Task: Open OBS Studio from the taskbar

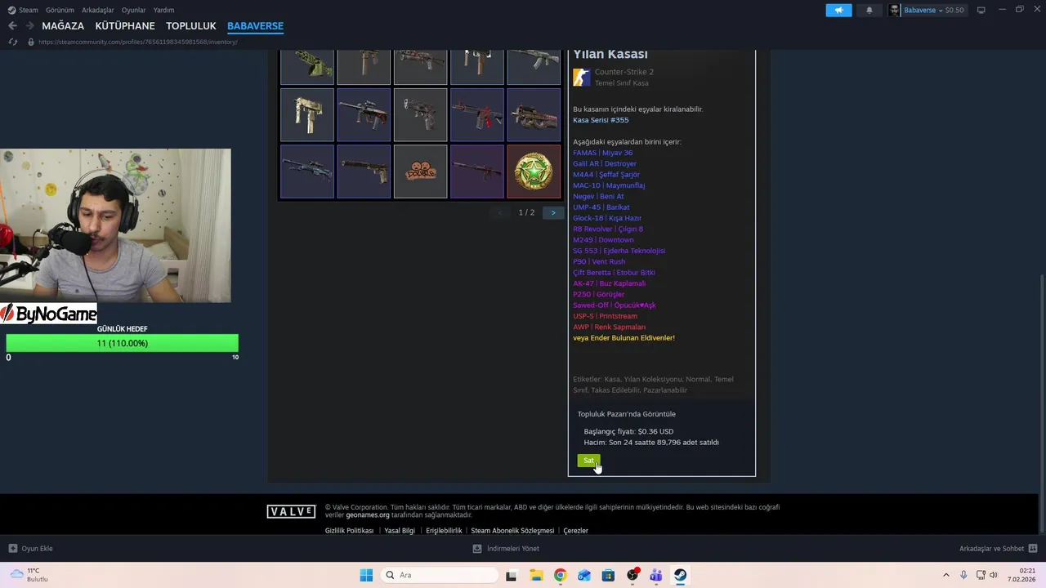Action: [633, 575]
